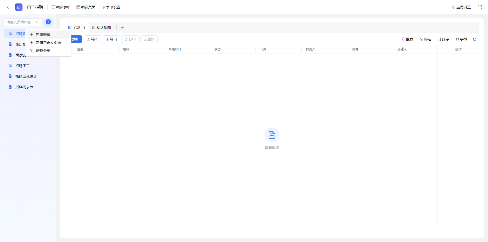The height and width of the screenshot is (242, 488).
Task: Open the three-dot menu on 全部 tab
Action: [85, 27]
